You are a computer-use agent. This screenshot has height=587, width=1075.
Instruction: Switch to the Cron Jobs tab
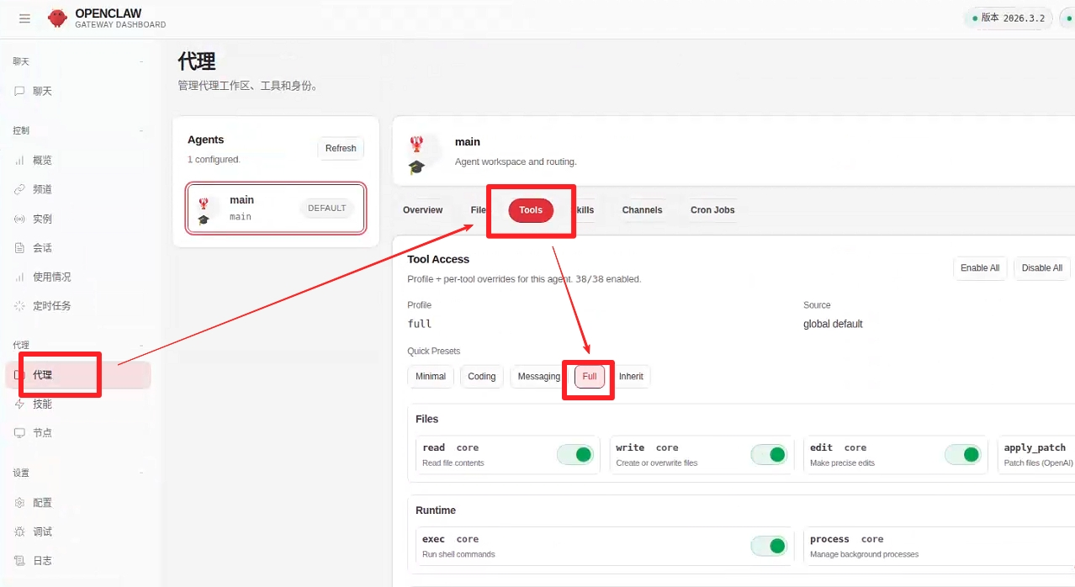(712, 210)
